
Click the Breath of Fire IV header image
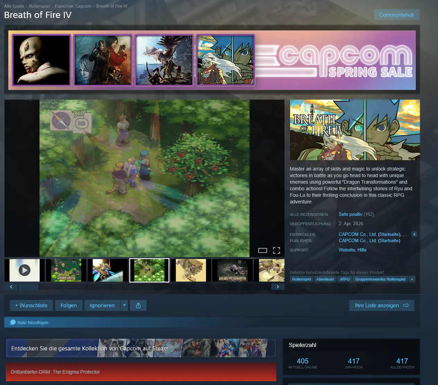[x=355, y=130]
